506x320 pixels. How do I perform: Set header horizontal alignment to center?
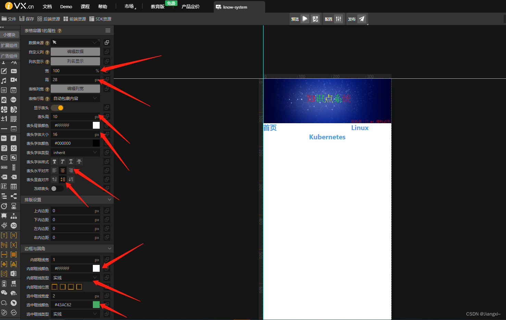[x=63, y=170]
